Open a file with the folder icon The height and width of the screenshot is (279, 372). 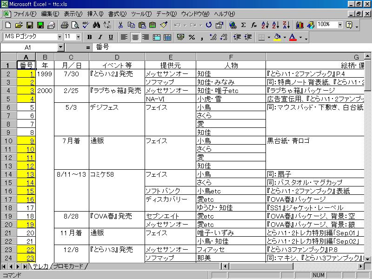pos(19,25)
